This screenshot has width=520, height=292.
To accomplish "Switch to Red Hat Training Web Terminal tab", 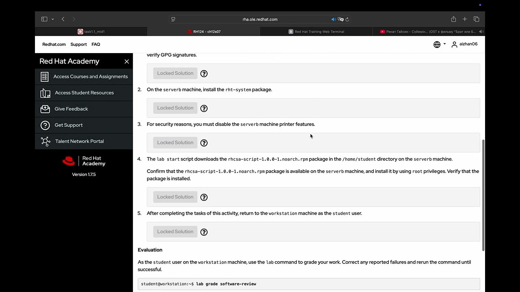I will pyautogui.click(x=316, y=32).
